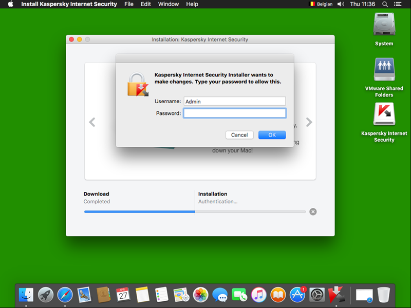Open the App Store from the Dock
This screenshot has width=411, height=308.
click(x=298, y=294)
